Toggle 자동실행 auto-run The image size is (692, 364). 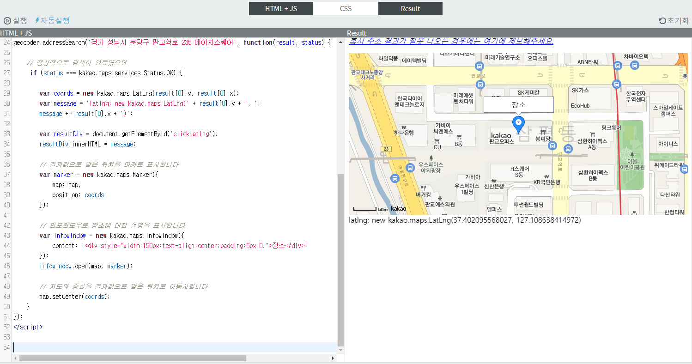pyautogui.click(x=52, y=21)
